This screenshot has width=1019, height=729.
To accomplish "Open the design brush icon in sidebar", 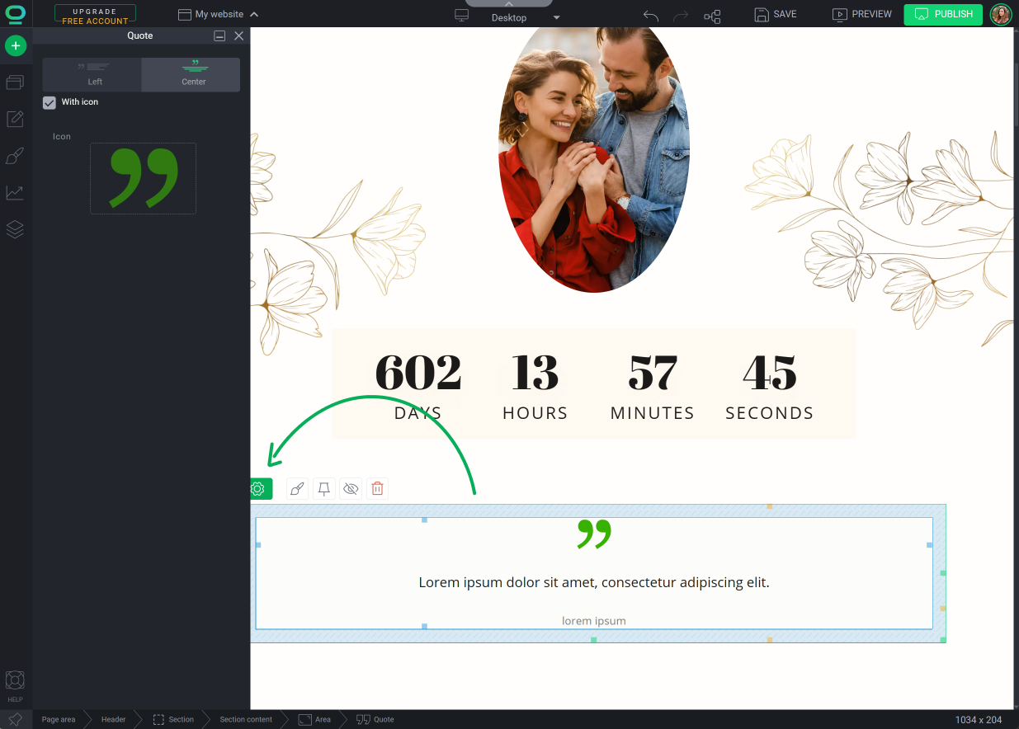I will coord(15,156).
